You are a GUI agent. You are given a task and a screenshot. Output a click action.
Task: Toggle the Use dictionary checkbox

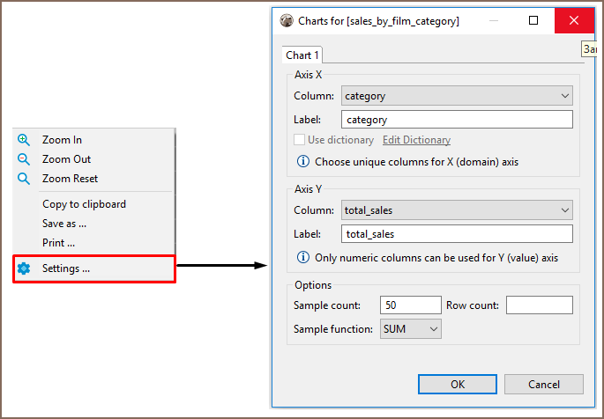pos(299,140)
